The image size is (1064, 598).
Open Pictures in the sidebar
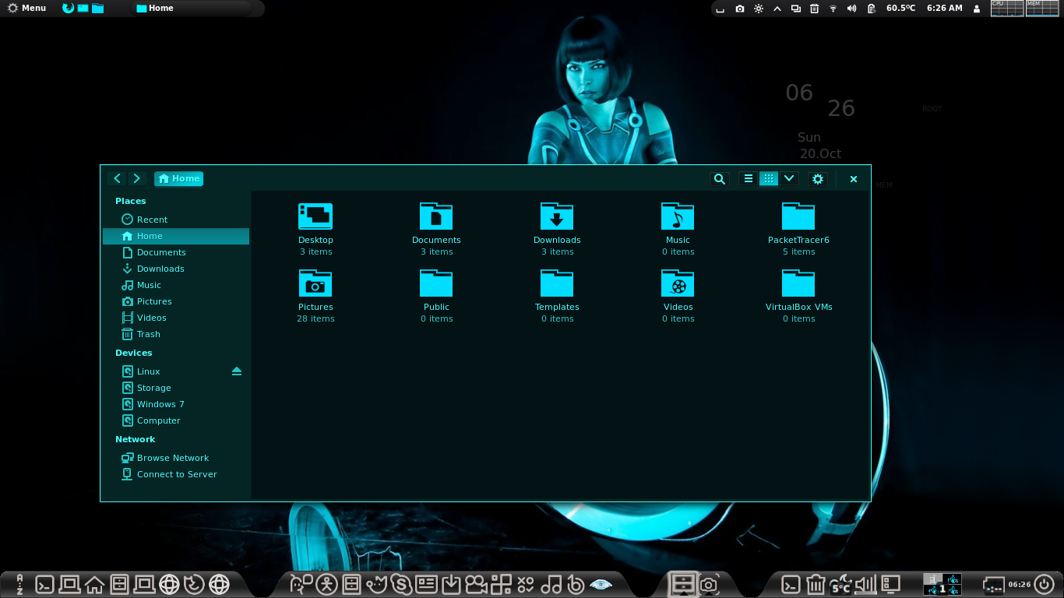click(176, 301)
